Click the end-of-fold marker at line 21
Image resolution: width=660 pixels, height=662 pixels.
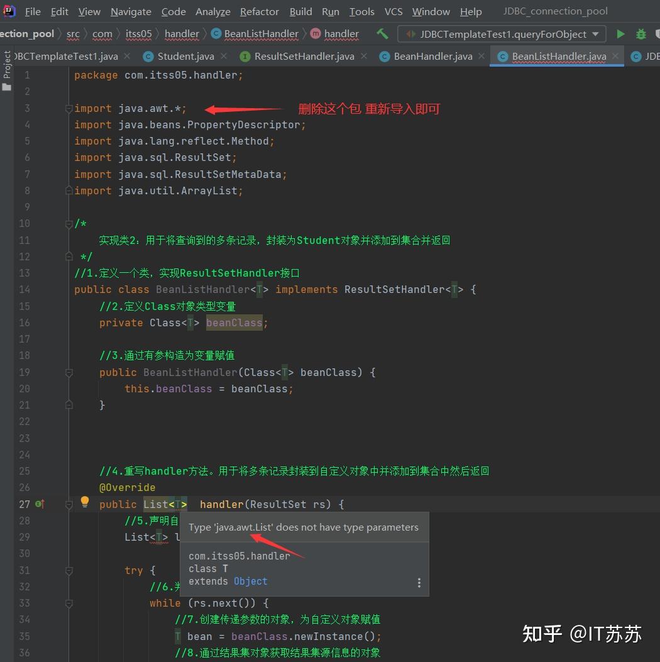(69, 405)
